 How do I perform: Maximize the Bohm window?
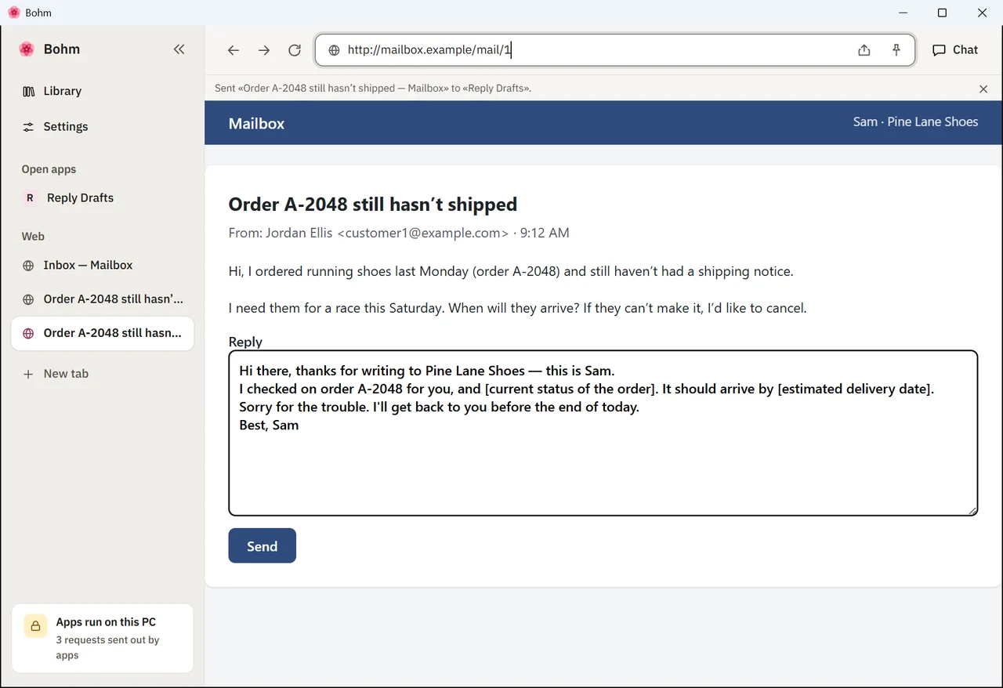click(943, 13)
